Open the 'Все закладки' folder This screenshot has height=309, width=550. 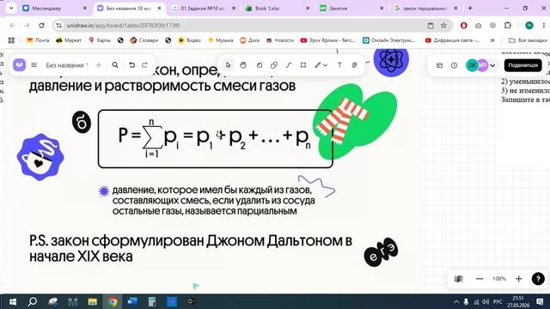[528, 40]
